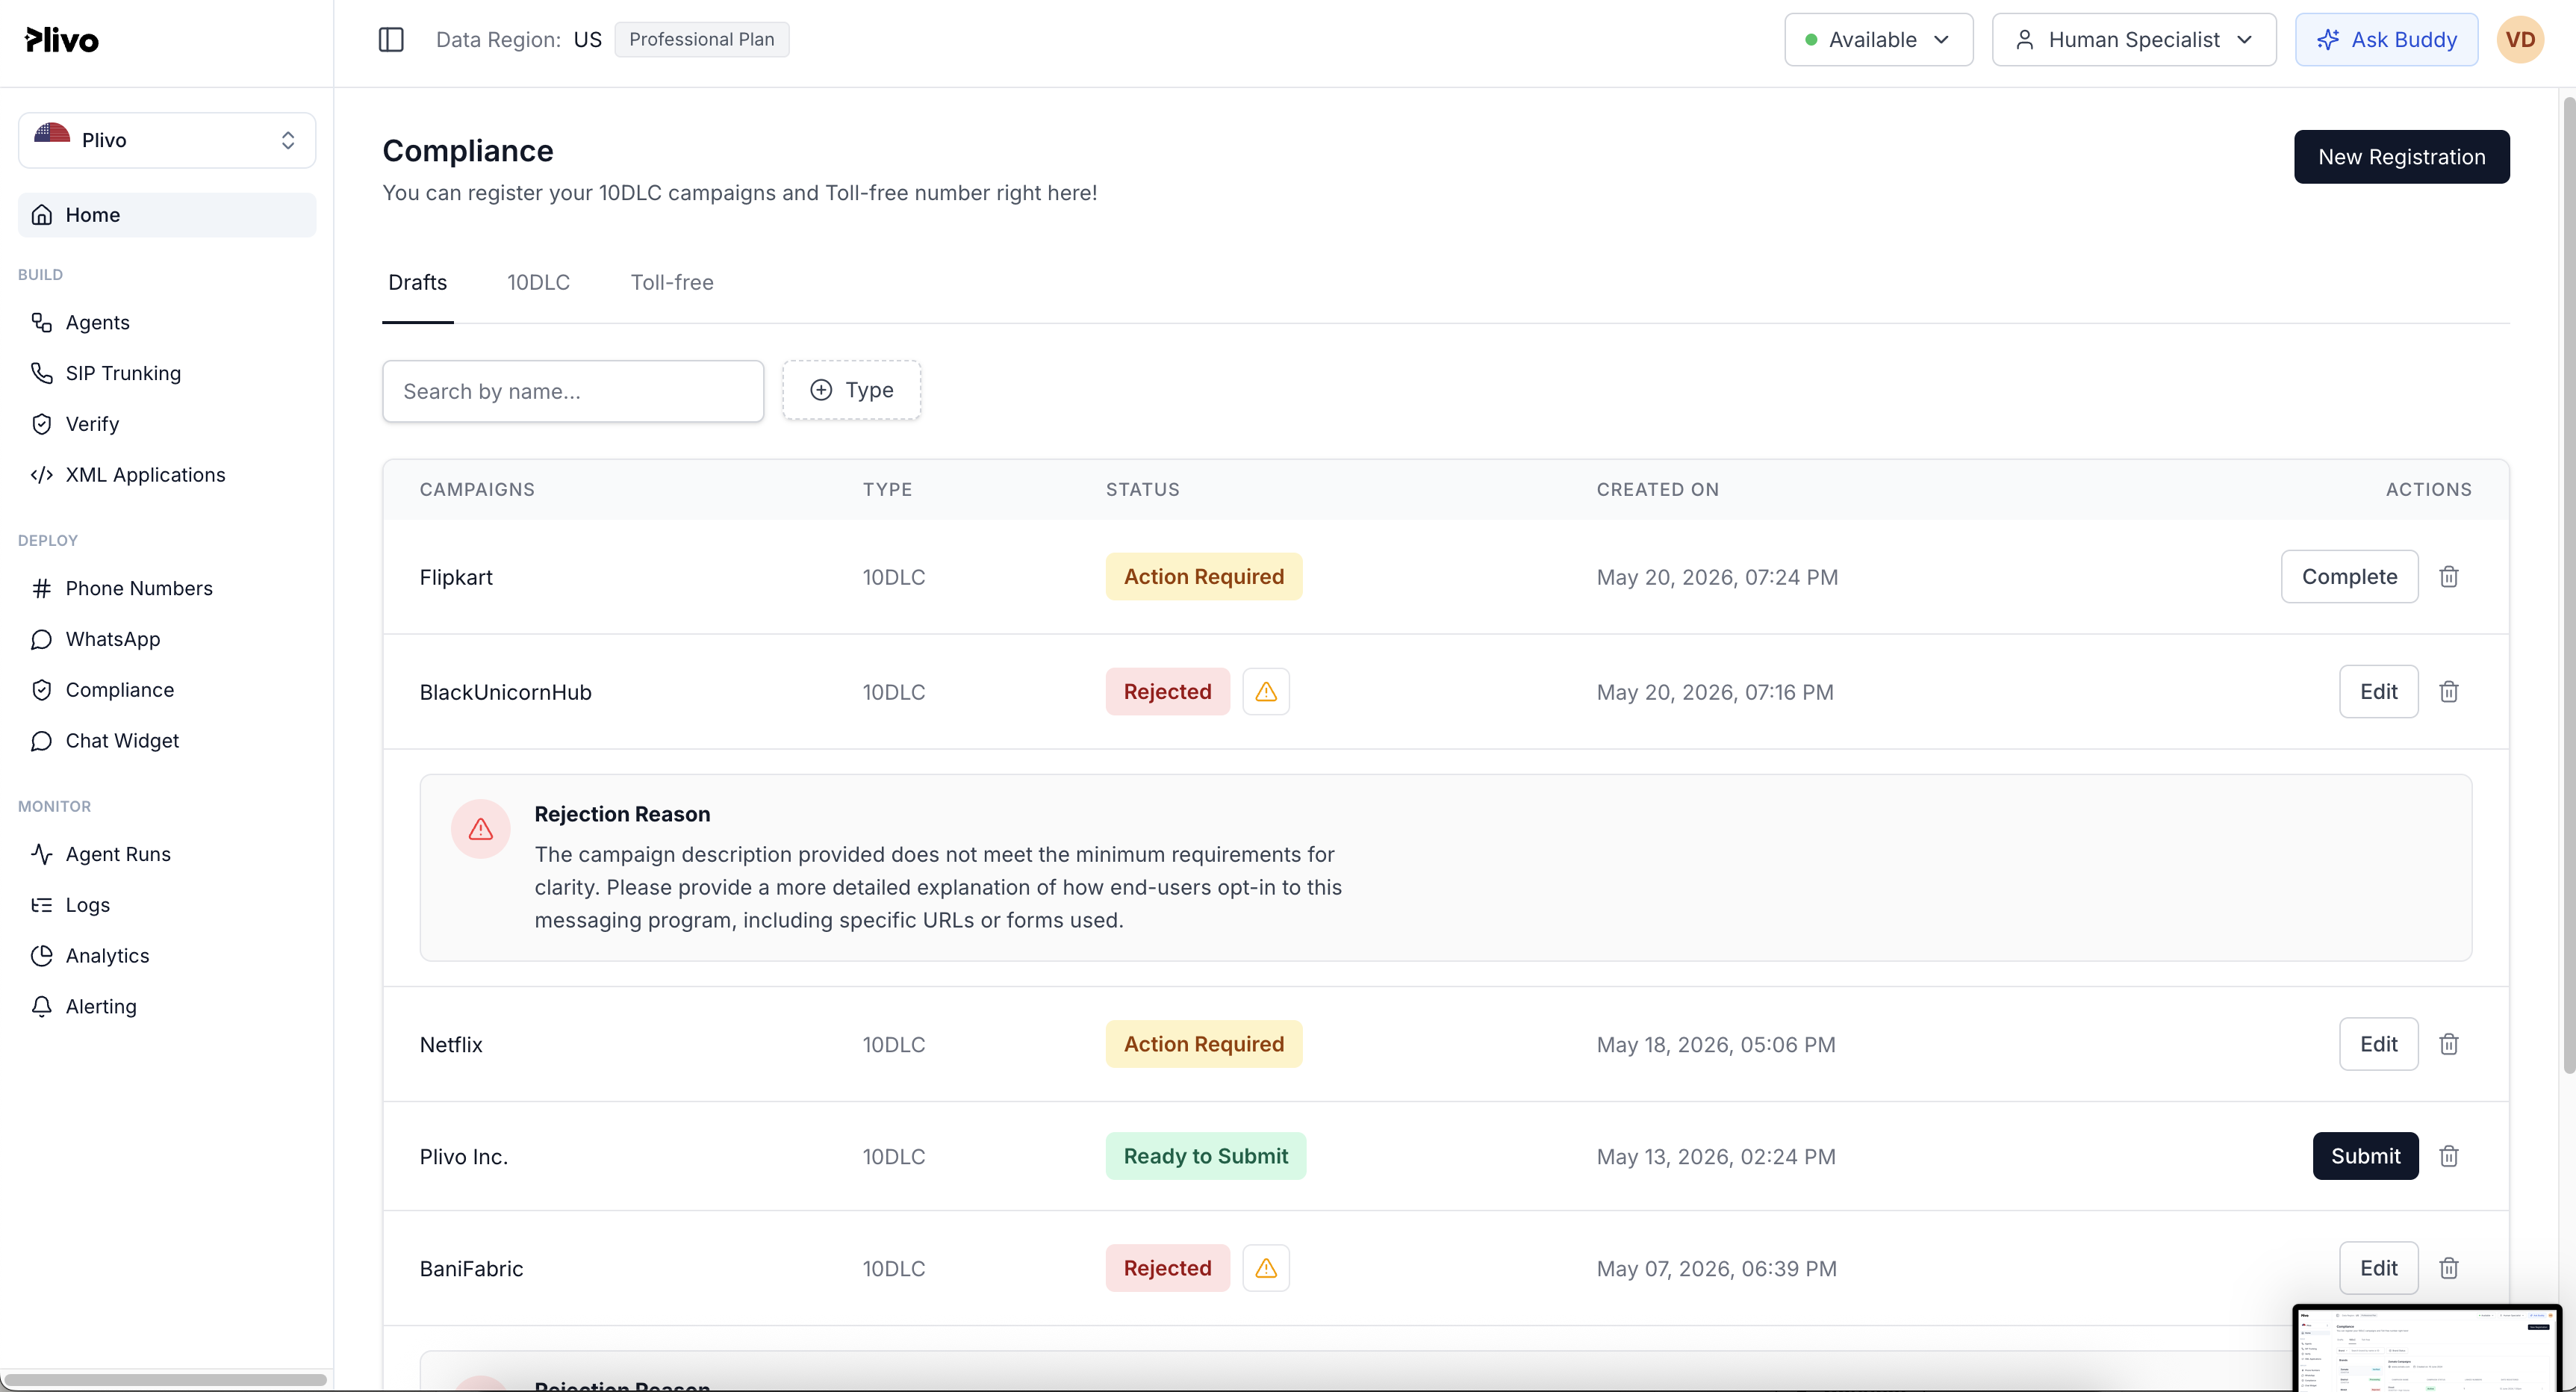
Task: Open WhatsApp section
Action: (x=167, y=639)
